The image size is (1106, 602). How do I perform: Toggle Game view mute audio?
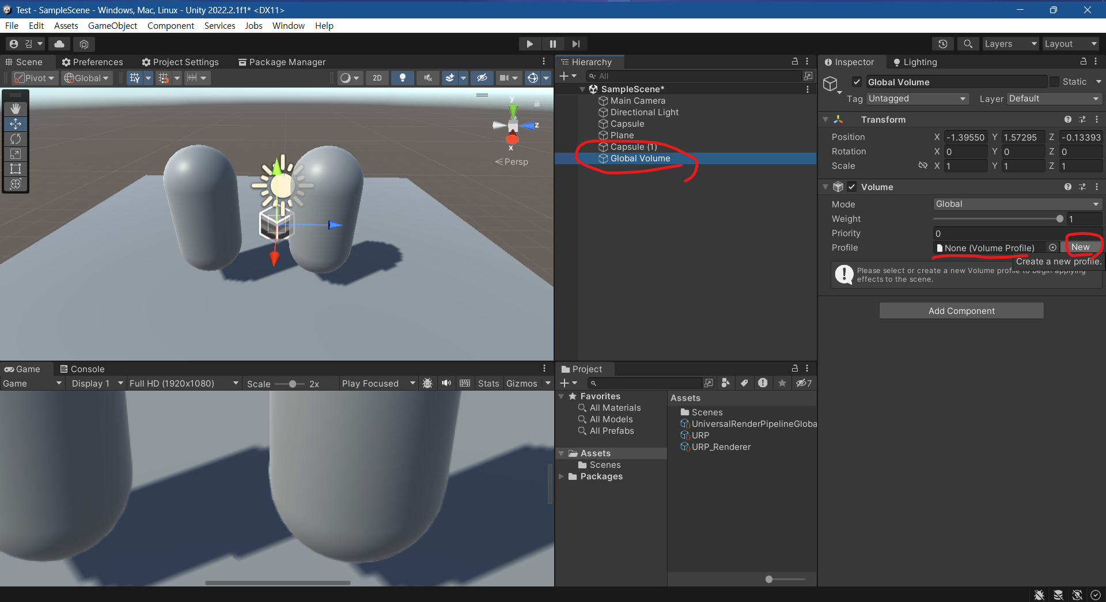[446, 384]
